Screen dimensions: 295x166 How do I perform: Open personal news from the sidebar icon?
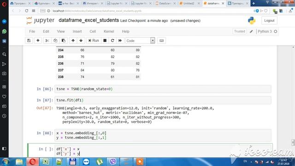pos(4,107)
